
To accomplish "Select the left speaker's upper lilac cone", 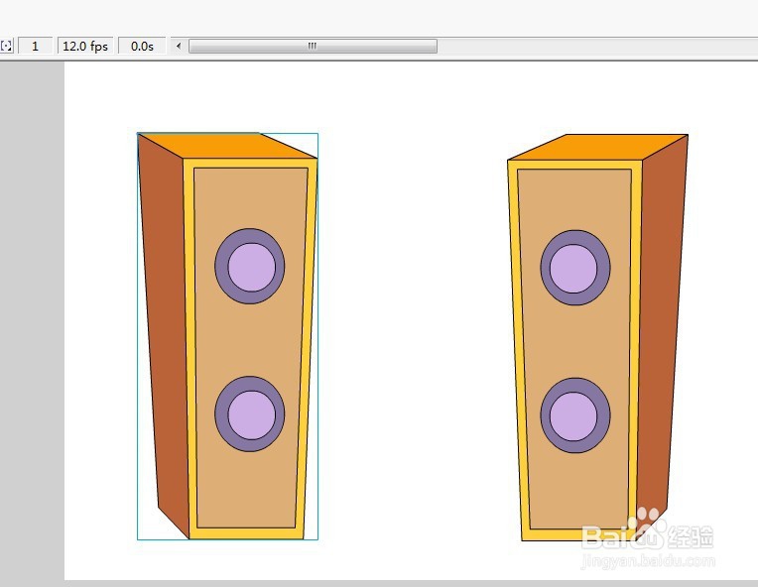I will 251,267.
